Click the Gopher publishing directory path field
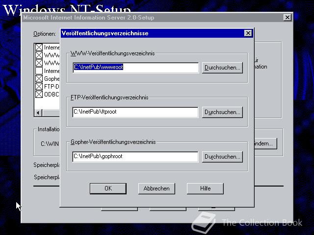 coord(135,157)
